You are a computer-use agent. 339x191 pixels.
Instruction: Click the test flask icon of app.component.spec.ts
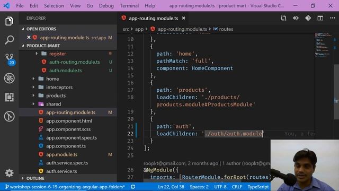pyautogui.click(x=41, y=137)
